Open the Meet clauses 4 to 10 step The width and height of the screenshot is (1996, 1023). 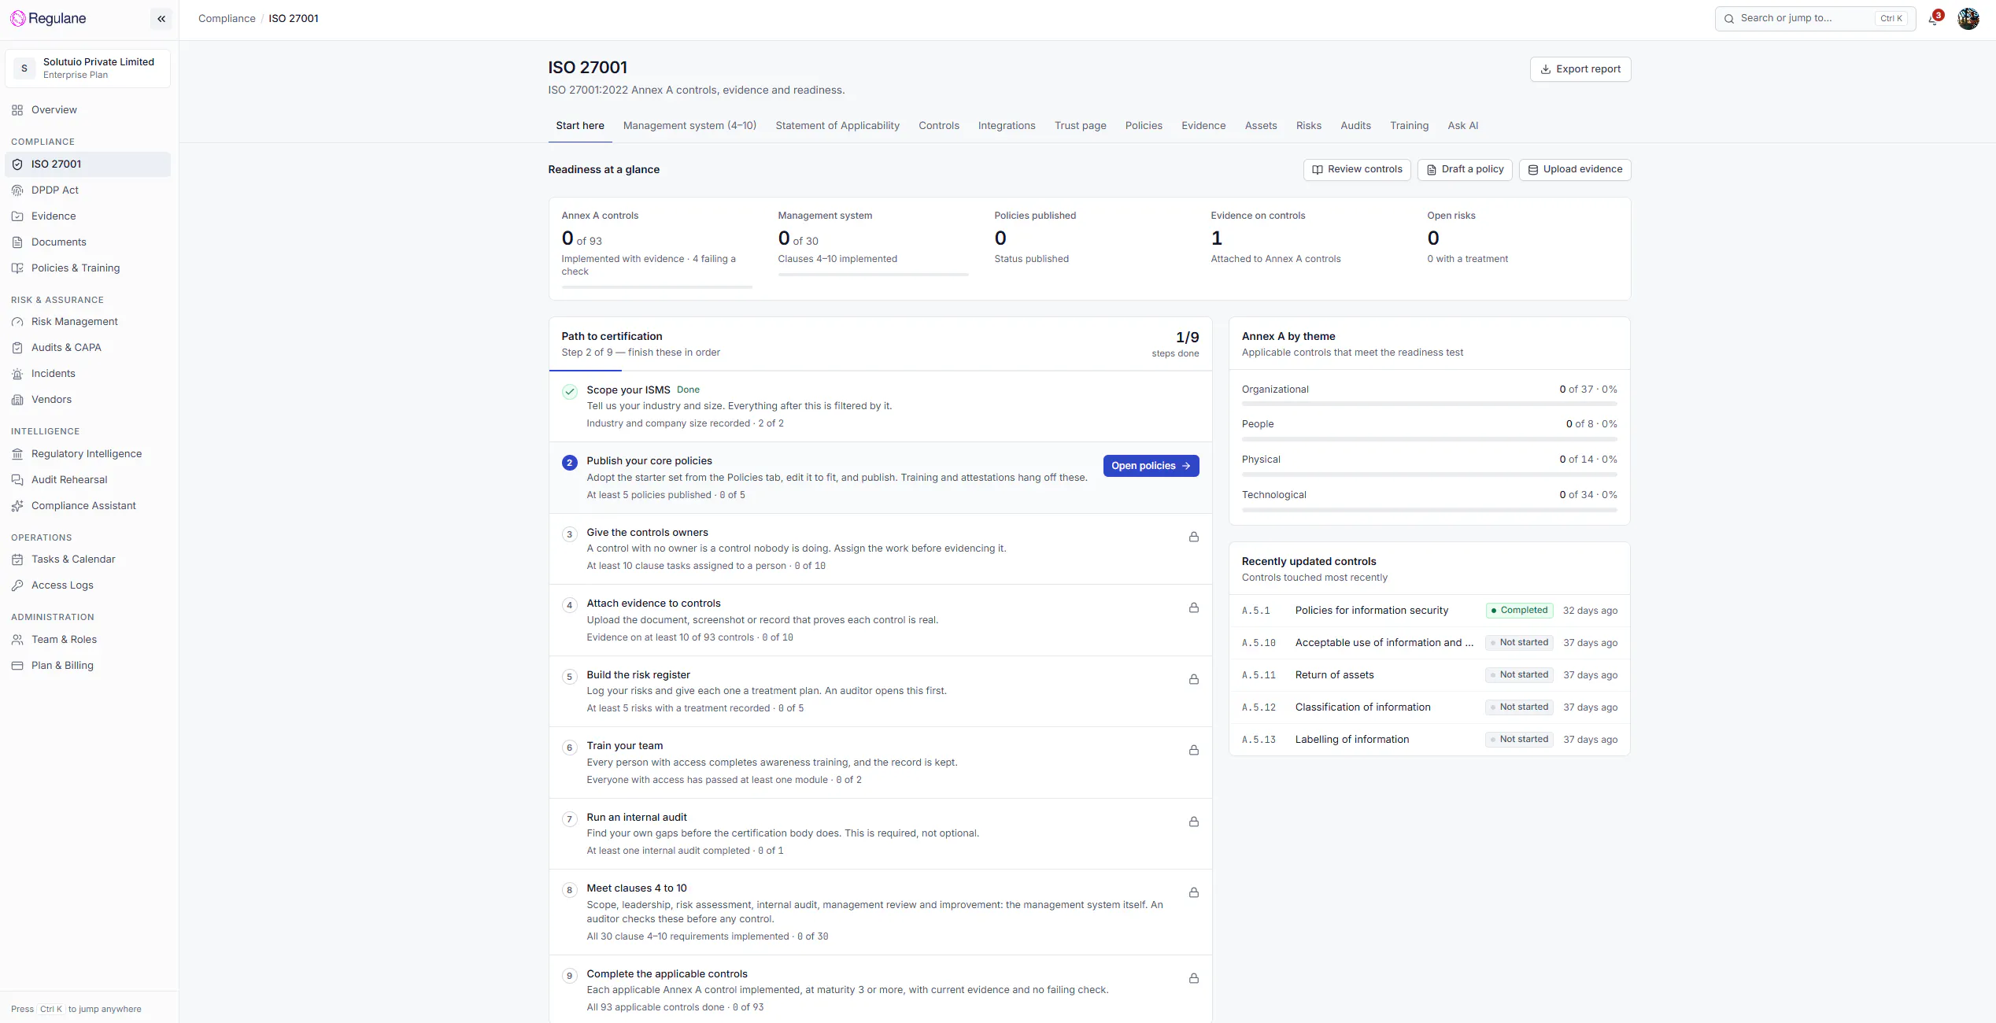click(x=880, y=912)
